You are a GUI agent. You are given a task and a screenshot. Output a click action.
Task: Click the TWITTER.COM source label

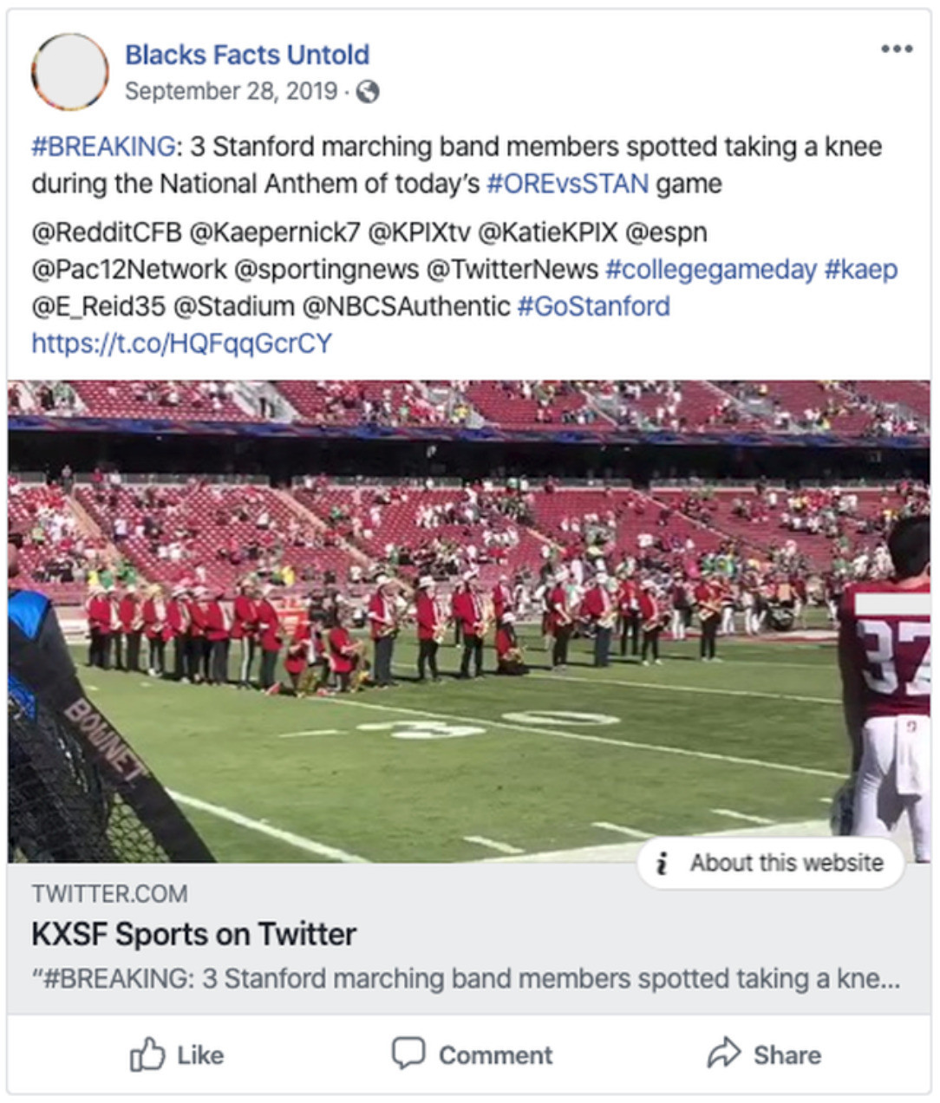[109, 893]
